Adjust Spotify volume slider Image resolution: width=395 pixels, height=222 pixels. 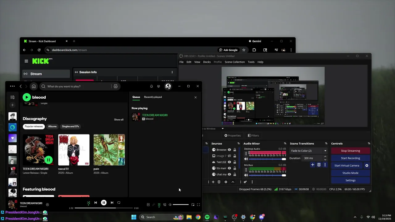click(181, 205)
